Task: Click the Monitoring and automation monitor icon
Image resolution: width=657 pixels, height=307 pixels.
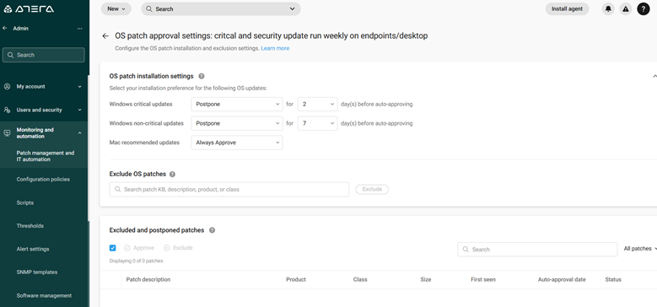Action: click(x=7, y=133)
